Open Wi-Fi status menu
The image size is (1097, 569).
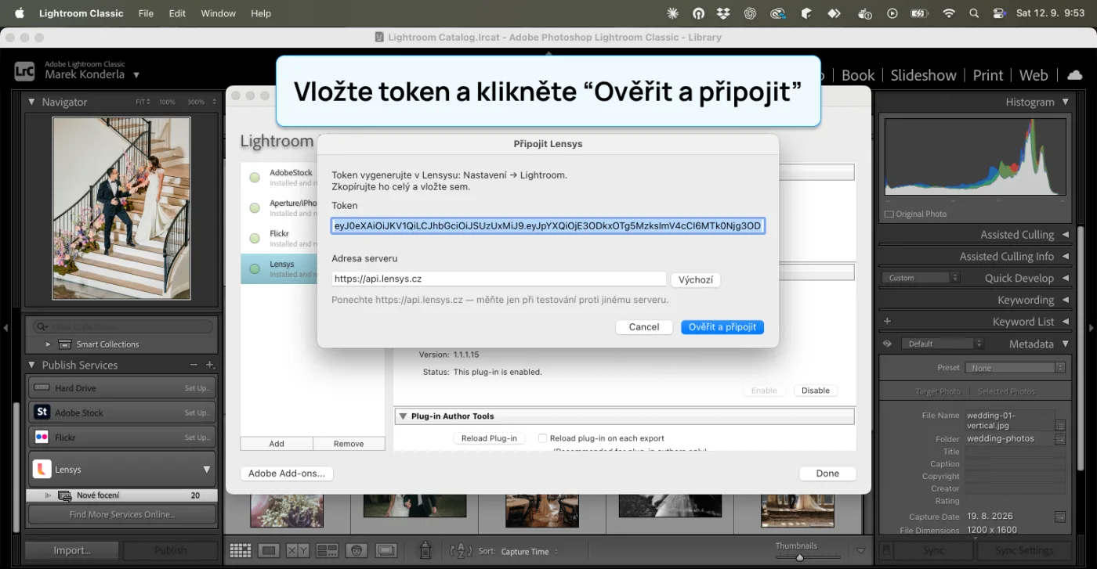click(949, 13)
